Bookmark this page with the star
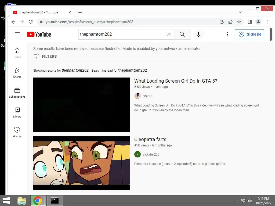Image resolution: width=275 pixels, height=206 pixels. tap(239, 22)
